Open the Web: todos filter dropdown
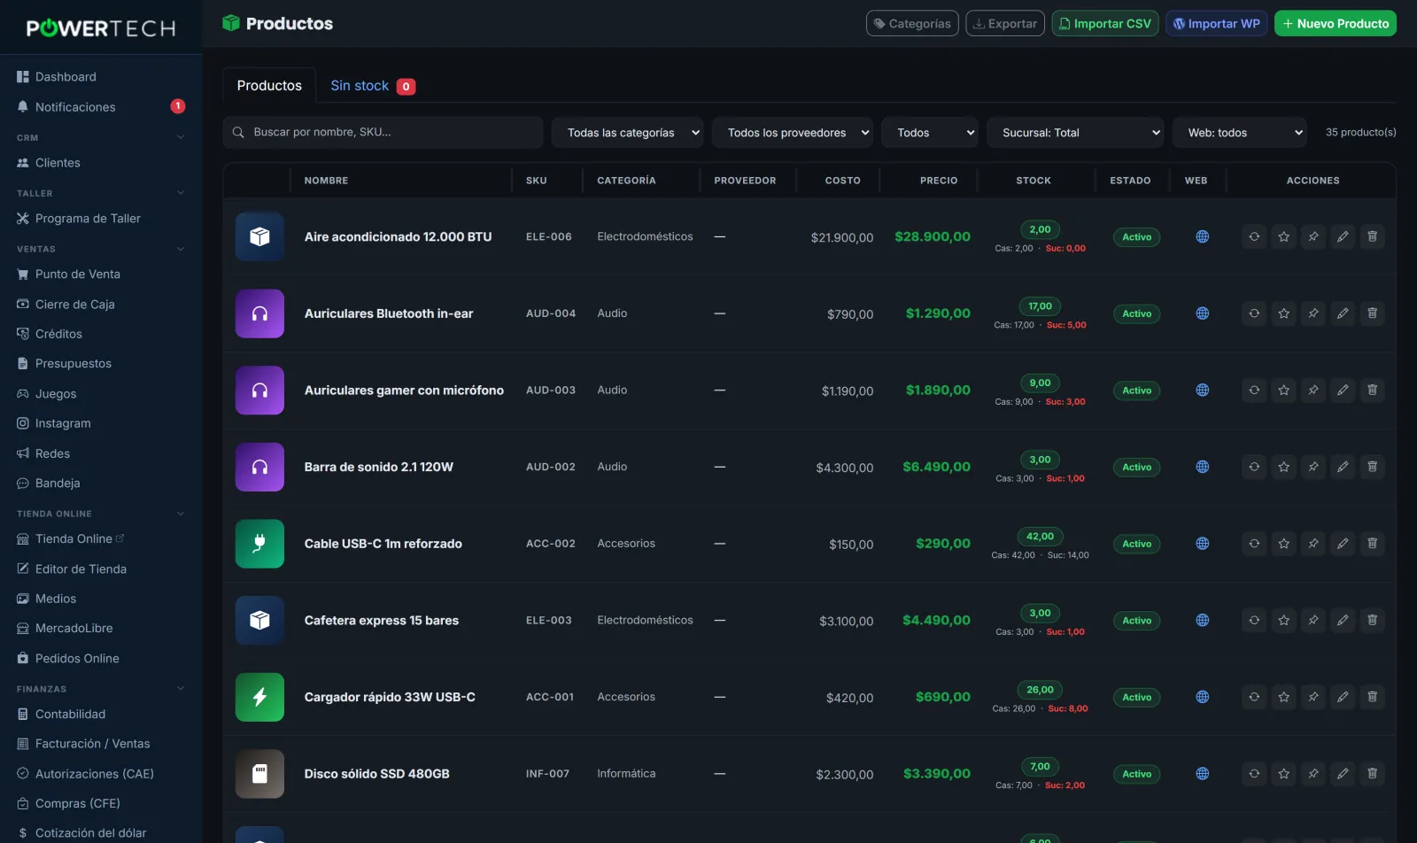 (1240, 133)
